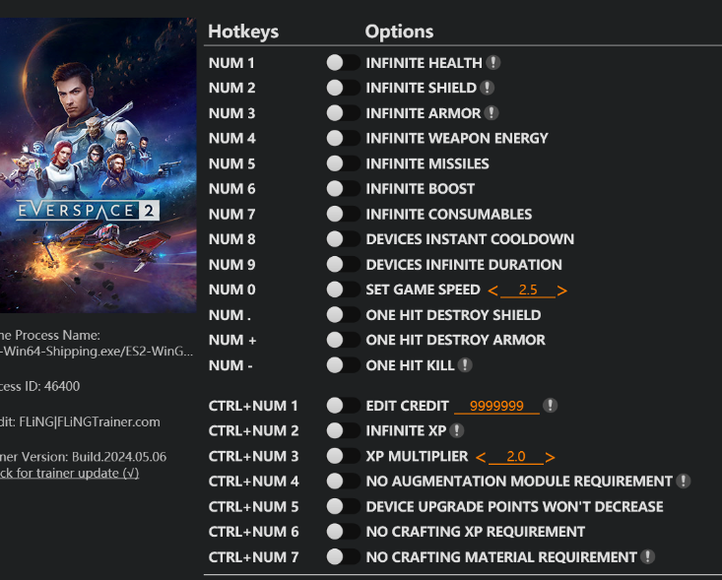Click the Set Game Speed value field
The width and height of the screenshot is (722, 580).
click(527, 290)
